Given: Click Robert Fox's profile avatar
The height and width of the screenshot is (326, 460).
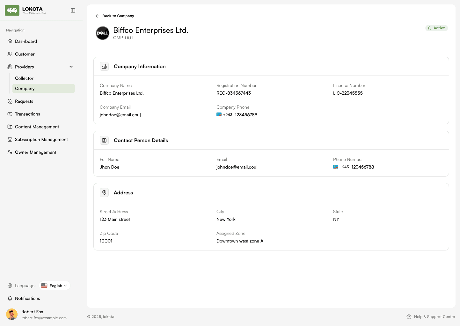Looking at the screenshot, I should click(x=12, y=314).
